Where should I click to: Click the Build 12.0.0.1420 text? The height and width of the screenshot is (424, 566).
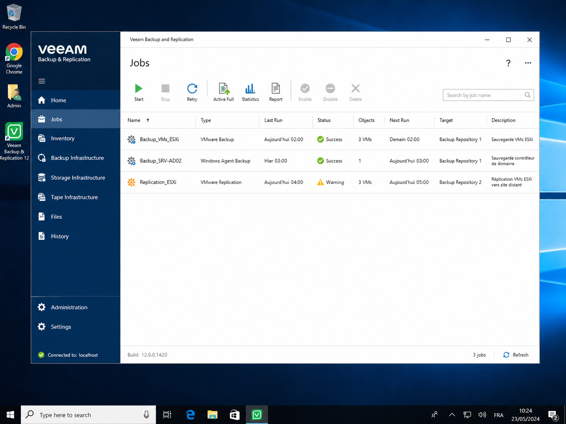pos(147,355)
